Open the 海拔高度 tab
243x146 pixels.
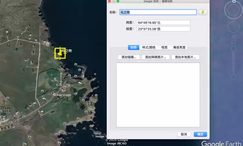(x=179, y=47)
